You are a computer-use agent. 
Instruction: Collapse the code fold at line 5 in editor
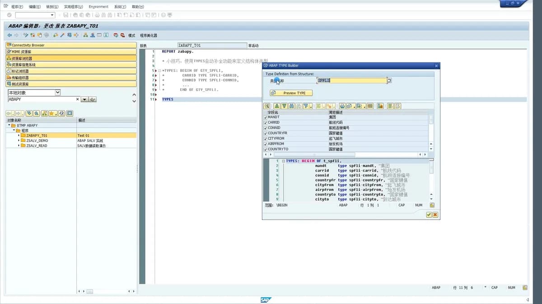click(159, 71)
